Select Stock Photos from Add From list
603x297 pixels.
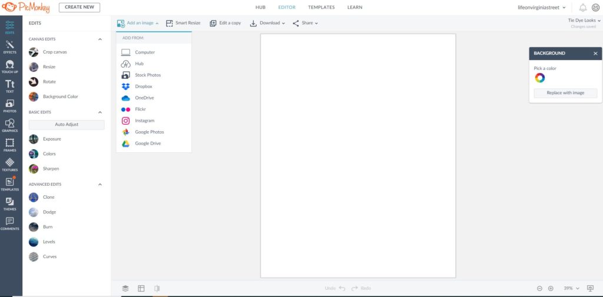147,75
